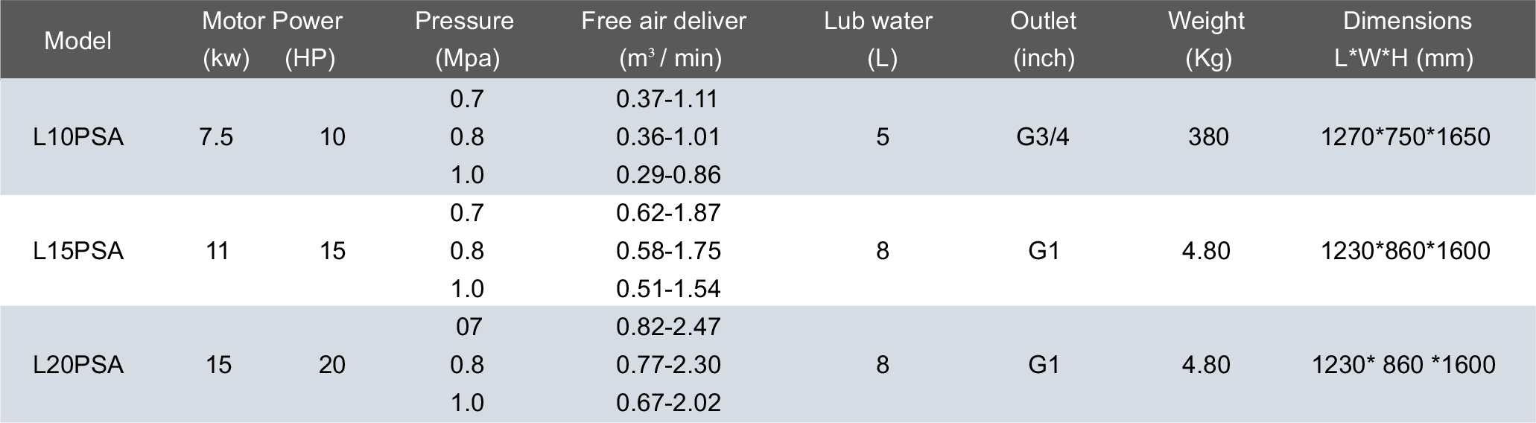Click the L10PSA model cell
The width and height of the screenshot is (1536, 423).
(x=78, y=137)
